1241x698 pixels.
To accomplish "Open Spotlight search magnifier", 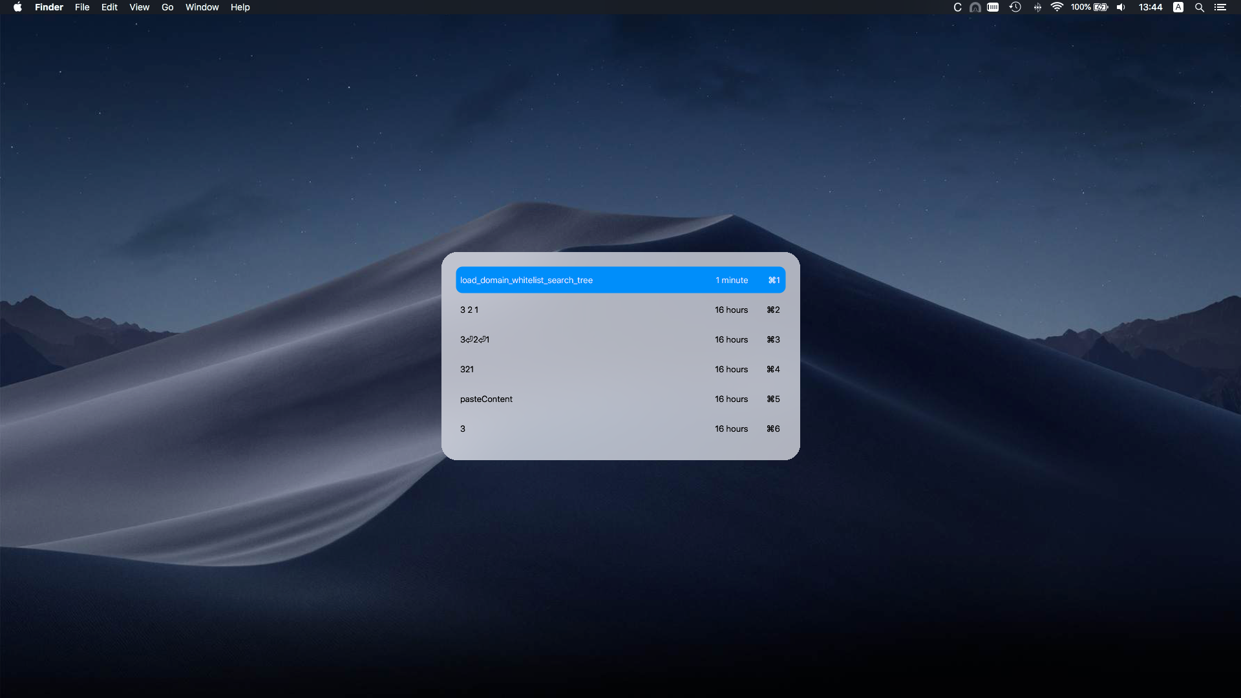I will pyautogui.click(x=1199, y=7).
